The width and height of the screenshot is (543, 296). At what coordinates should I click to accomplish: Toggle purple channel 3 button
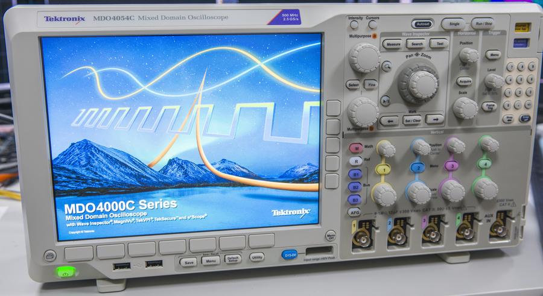tap(451, 166)
